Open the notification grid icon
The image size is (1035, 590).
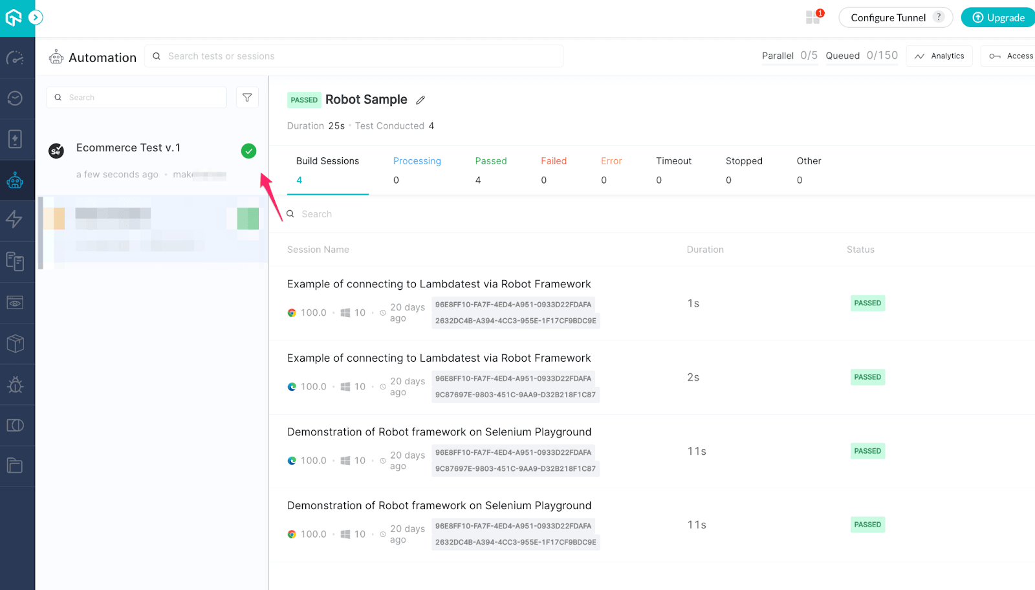click(x=813, y=17)
